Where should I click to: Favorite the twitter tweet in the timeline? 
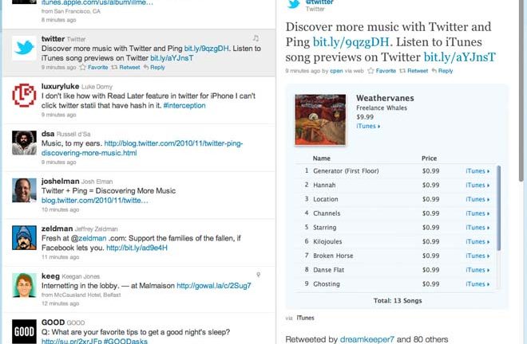(93, 68)
